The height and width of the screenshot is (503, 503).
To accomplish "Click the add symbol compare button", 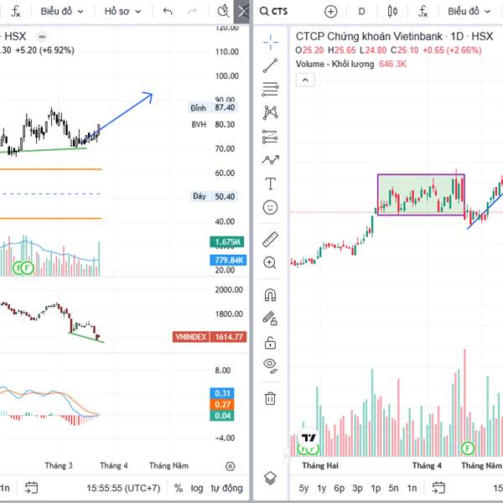I will point(330,12).
